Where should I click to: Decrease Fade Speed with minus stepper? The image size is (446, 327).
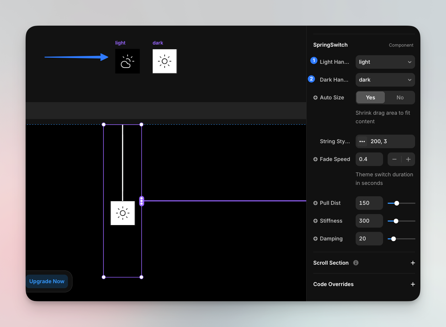(x=394, y=159)
